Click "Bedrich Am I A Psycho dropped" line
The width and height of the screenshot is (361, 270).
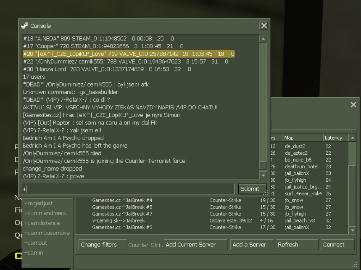point(63,138)
